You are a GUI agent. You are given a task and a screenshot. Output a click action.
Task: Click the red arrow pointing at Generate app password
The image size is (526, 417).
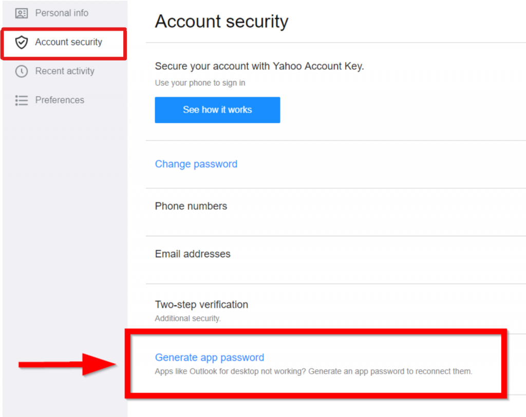pos(67,364)
